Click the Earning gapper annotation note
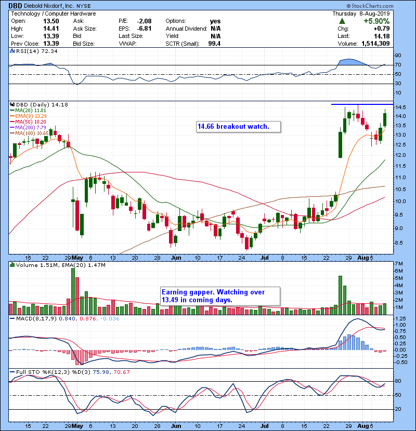 (220, 296)
